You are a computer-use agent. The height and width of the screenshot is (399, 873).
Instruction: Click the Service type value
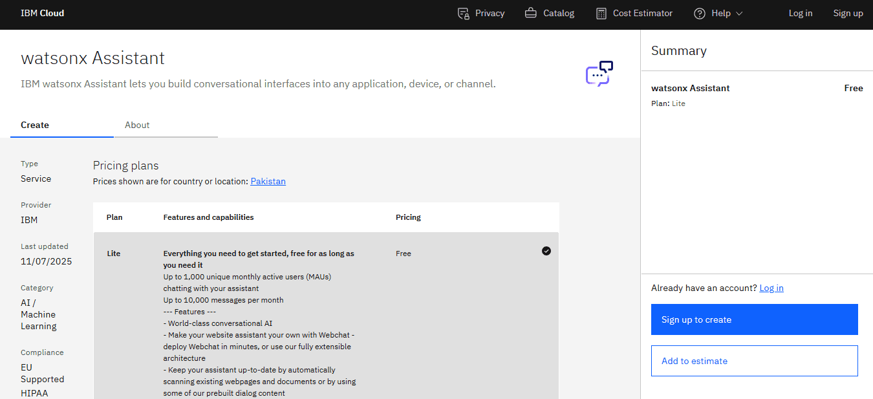point(36,179)
